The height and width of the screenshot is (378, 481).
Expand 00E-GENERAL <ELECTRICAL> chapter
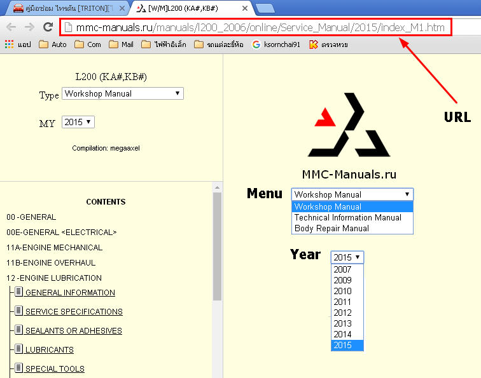click(61, 233)
